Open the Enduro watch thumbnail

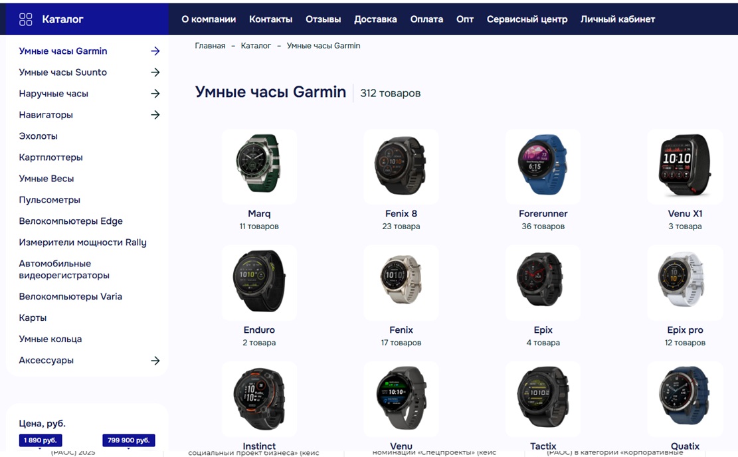(259, 283)
